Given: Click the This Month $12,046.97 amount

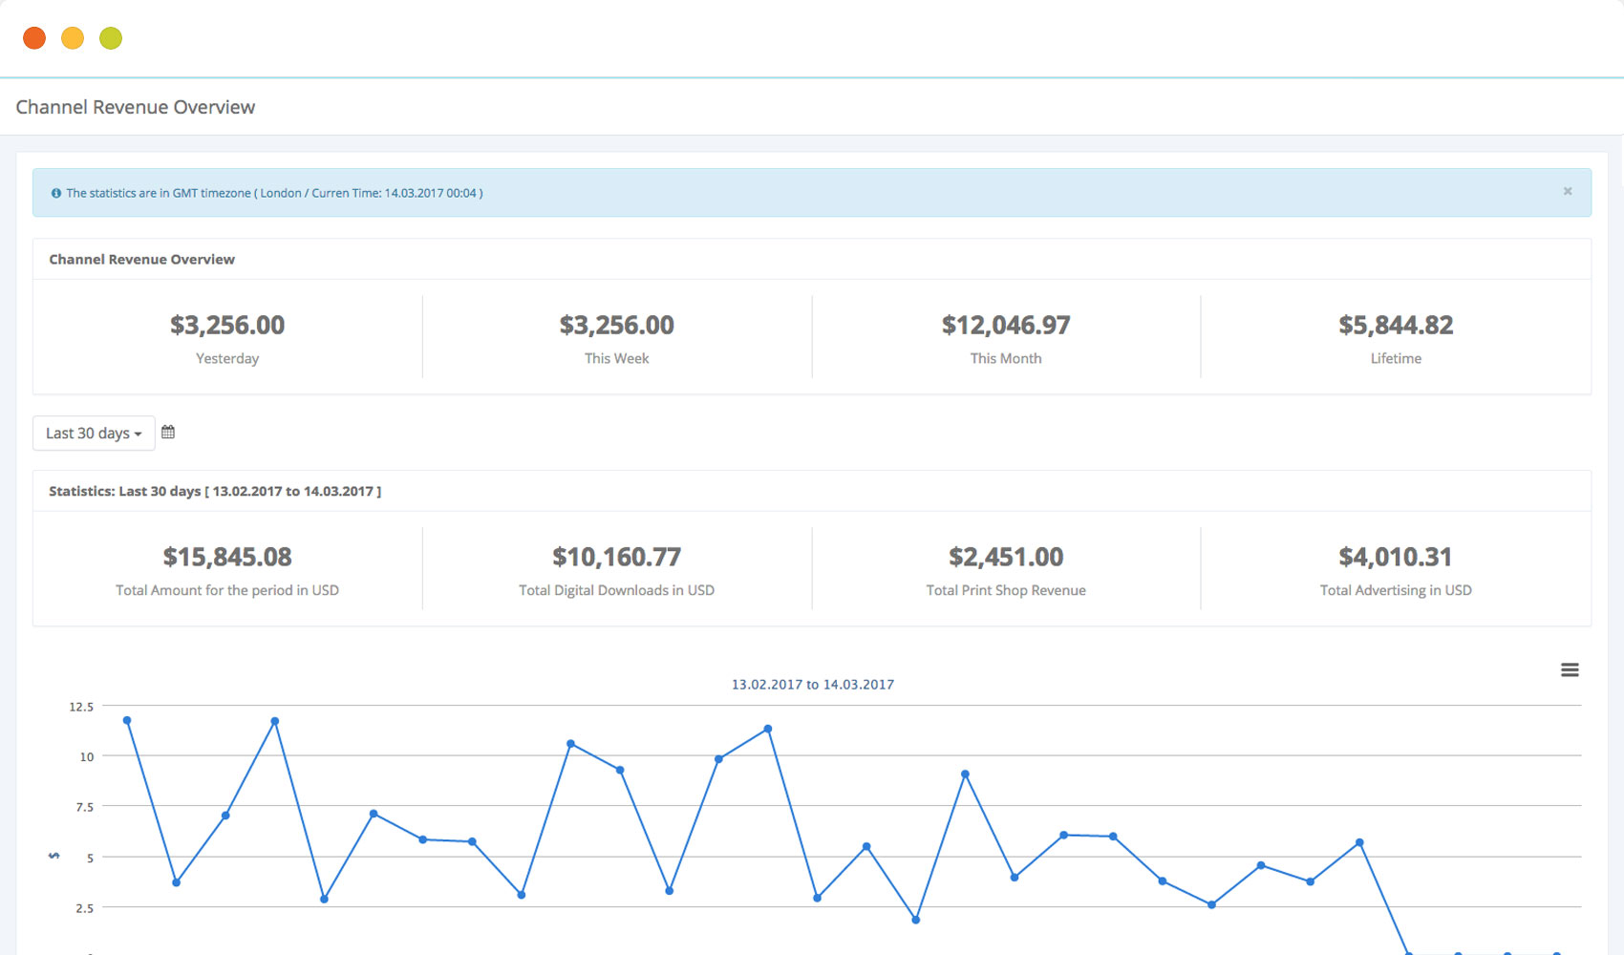Looking at the screenshot, I should click(1005, 326).
